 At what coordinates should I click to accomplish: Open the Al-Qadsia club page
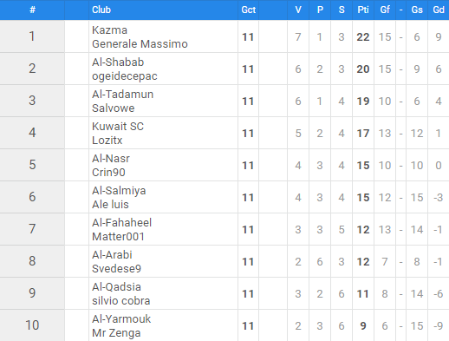[116, 287]
